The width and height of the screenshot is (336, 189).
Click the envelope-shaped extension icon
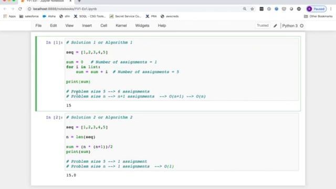pos(284,9)
